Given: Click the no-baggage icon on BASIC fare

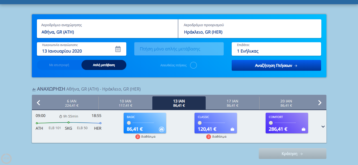Looking at the screenshot, I should click(161, 129).
